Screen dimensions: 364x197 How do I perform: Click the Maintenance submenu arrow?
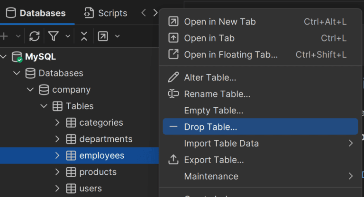[x=351, y=176]
